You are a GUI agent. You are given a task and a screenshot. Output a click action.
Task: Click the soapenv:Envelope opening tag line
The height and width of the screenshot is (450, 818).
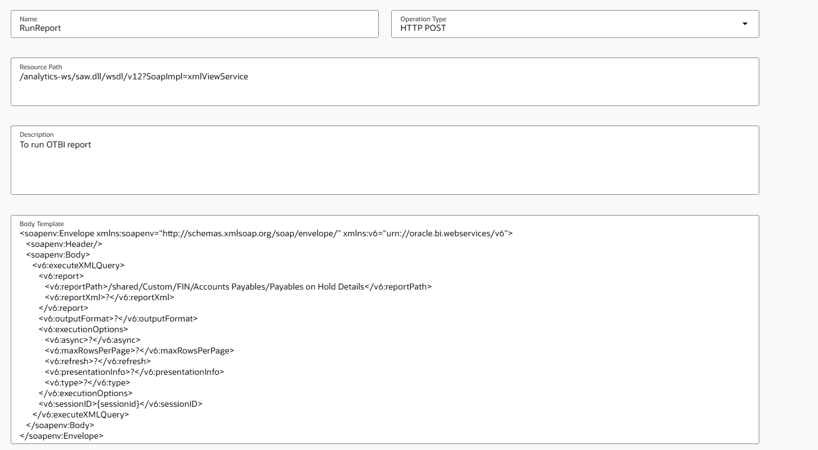coord(266,233)
